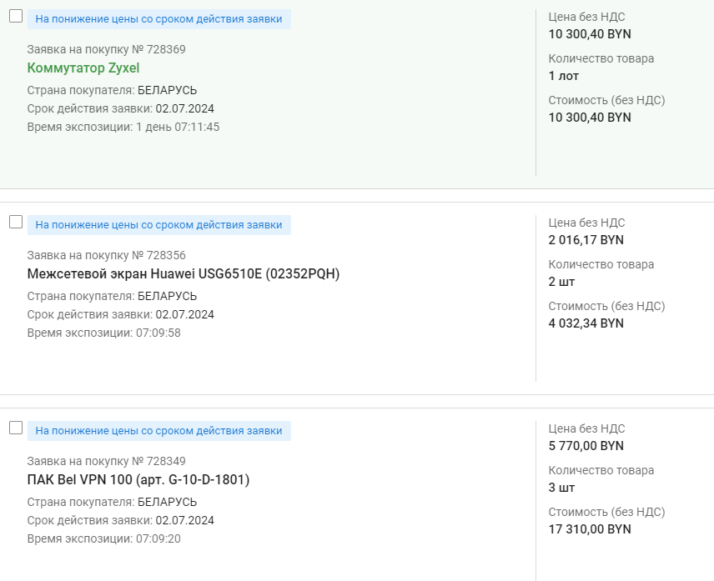Open Межсетевой экран Huawei USG6510E listing

pyautogui.click(x=184, y=274)
